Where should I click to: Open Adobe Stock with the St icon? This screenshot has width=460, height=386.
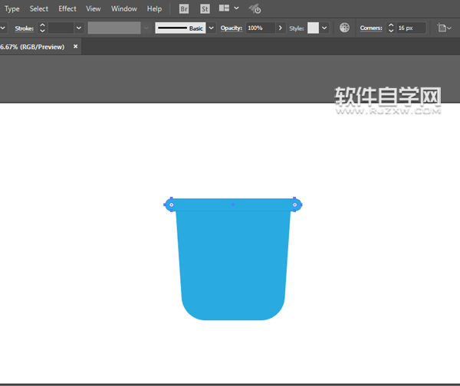tap(205, 9)
